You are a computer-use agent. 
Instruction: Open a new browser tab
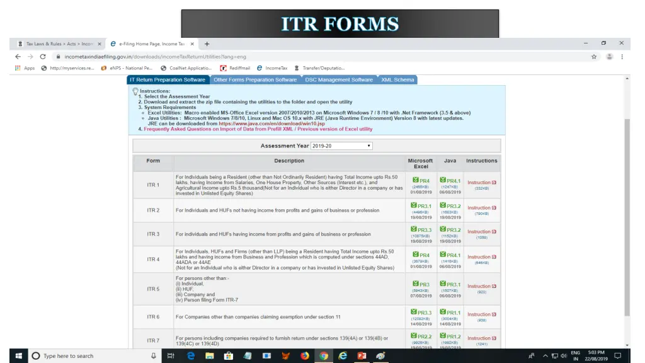click(207, 44)
